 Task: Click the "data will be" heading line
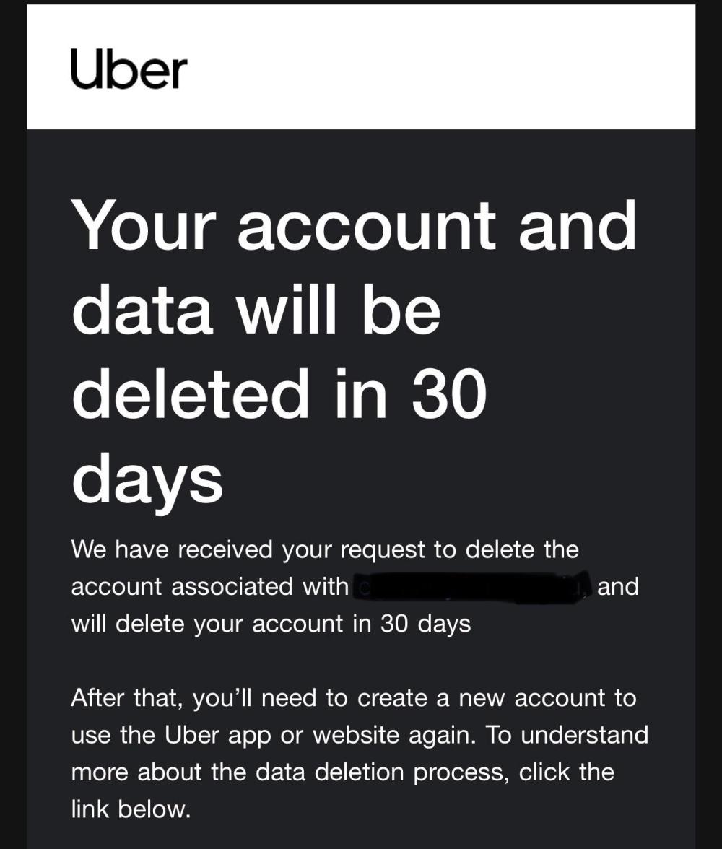tap(256, 310)
